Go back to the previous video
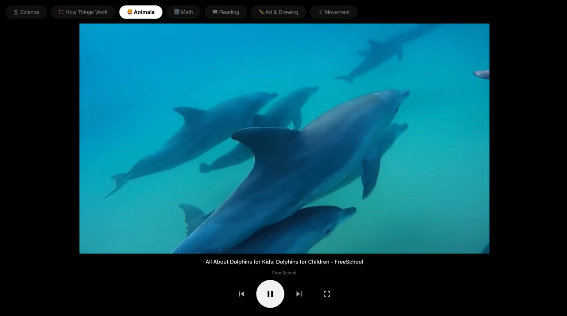This screenshot has height=316, width=567. pyautogui.click(x=241, y=293)
